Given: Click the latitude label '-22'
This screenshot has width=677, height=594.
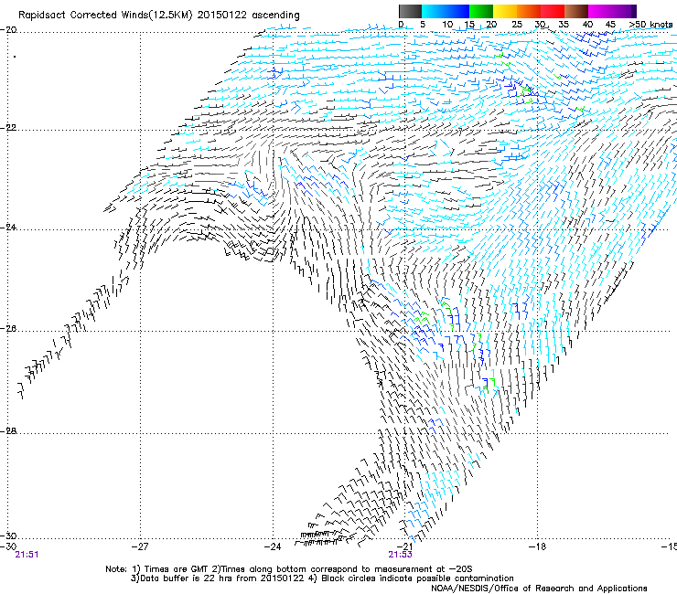Looking at the screenshot, I should [8, 128].
